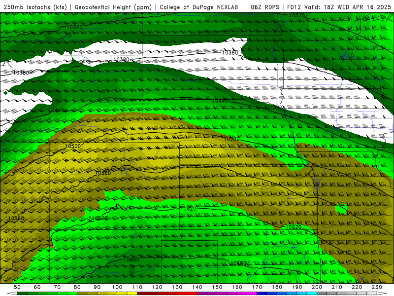
Task: Click 'College of DuPage NEXLAB' in header
Action: 199,7
